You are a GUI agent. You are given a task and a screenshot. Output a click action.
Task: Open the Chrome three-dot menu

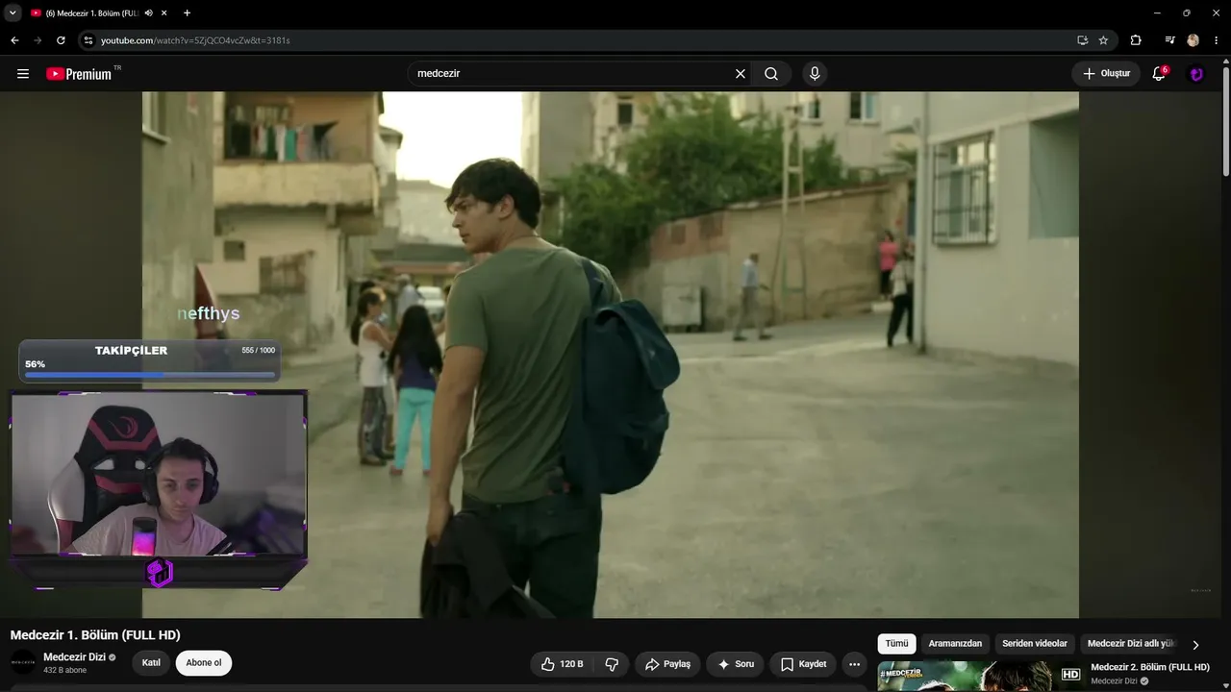1217,40
